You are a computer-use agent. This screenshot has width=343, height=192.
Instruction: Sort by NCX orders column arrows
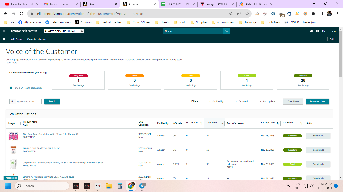[x=201, y=123]
